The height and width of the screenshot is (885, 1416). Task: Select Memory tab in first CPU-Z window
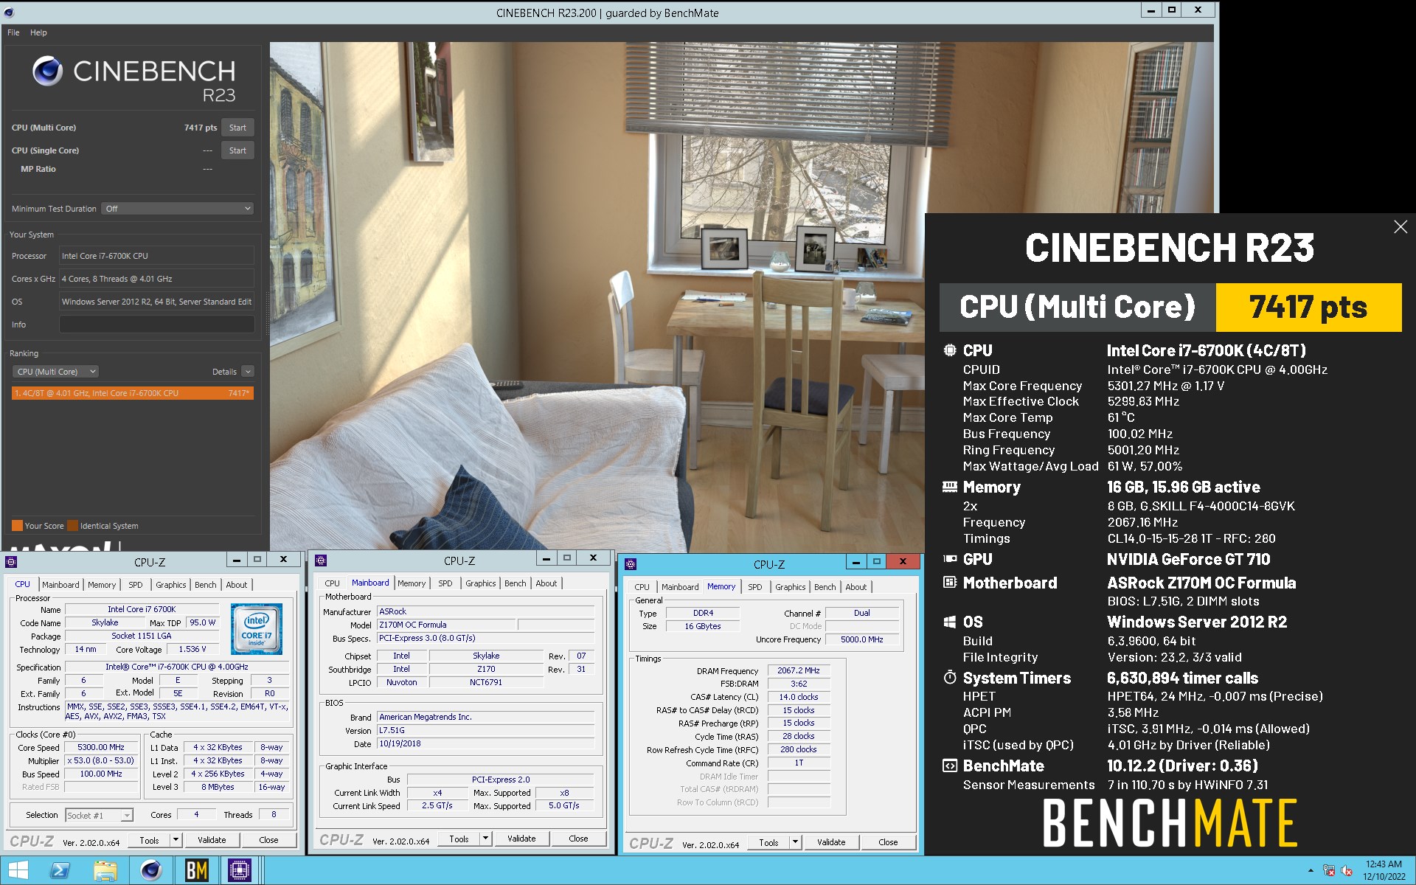point(102,585)
